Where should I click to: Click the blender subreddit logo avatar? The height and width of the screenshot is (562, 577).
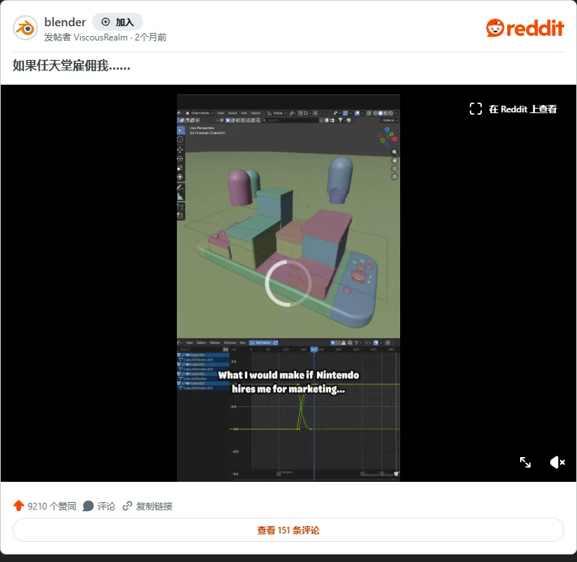(x=25, y=28)
